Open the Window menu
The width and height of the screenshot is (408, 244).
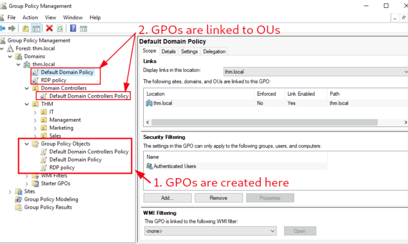73,17
